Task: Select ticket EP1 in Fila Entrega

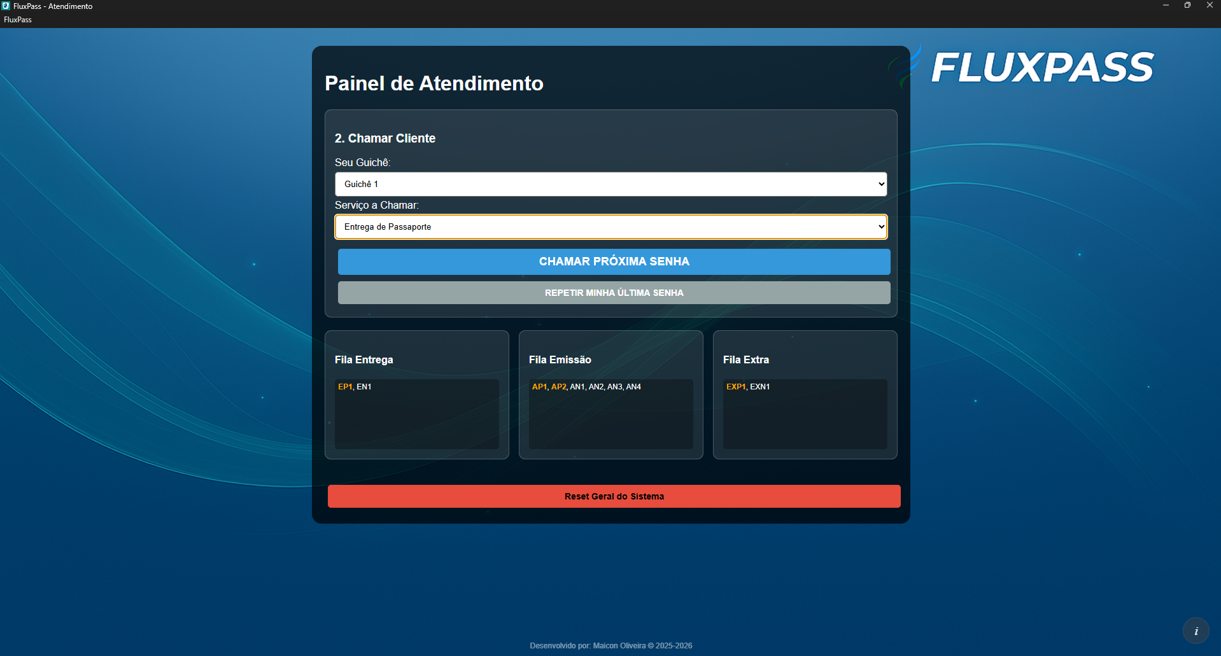Action: click(x=344, y=387)
